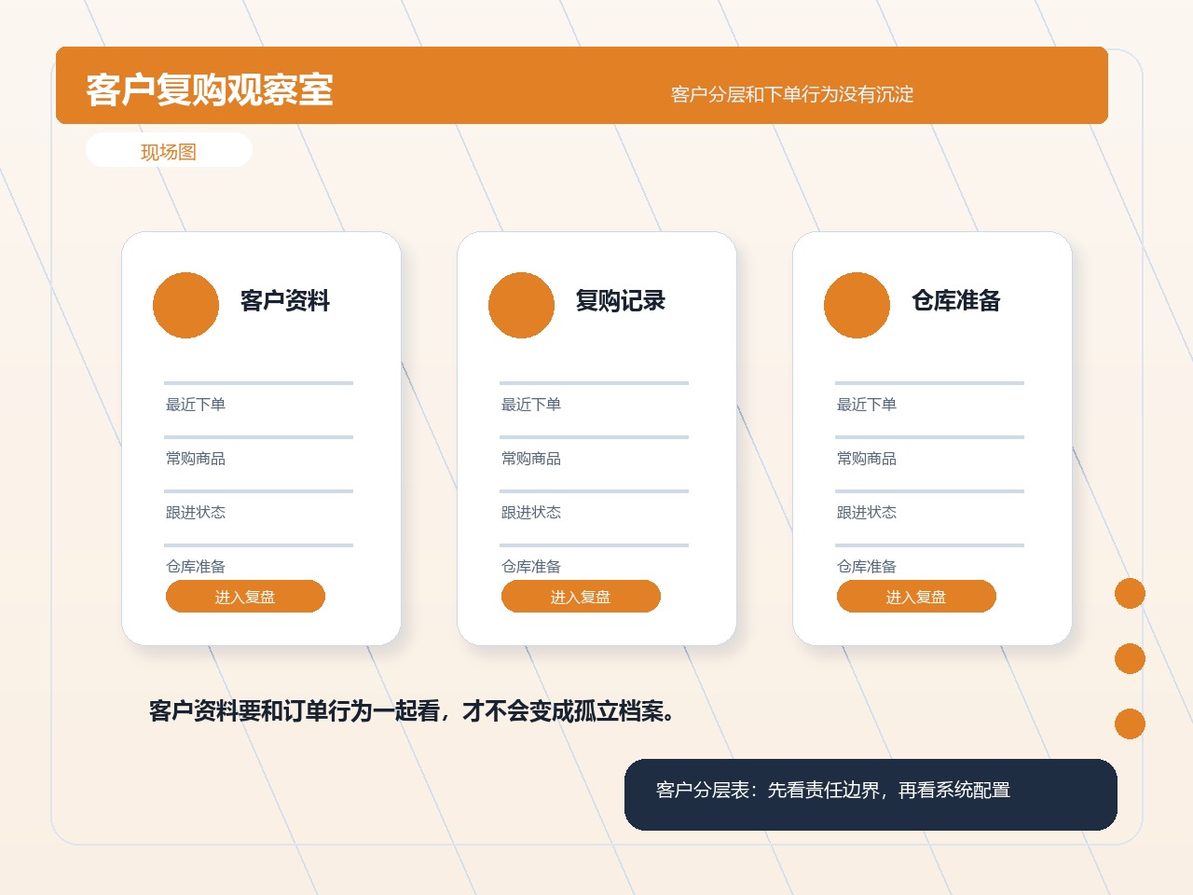Click 常购商品 row in 复购记录 card
Screen dimensions: 1193x895
pos(594,458)
